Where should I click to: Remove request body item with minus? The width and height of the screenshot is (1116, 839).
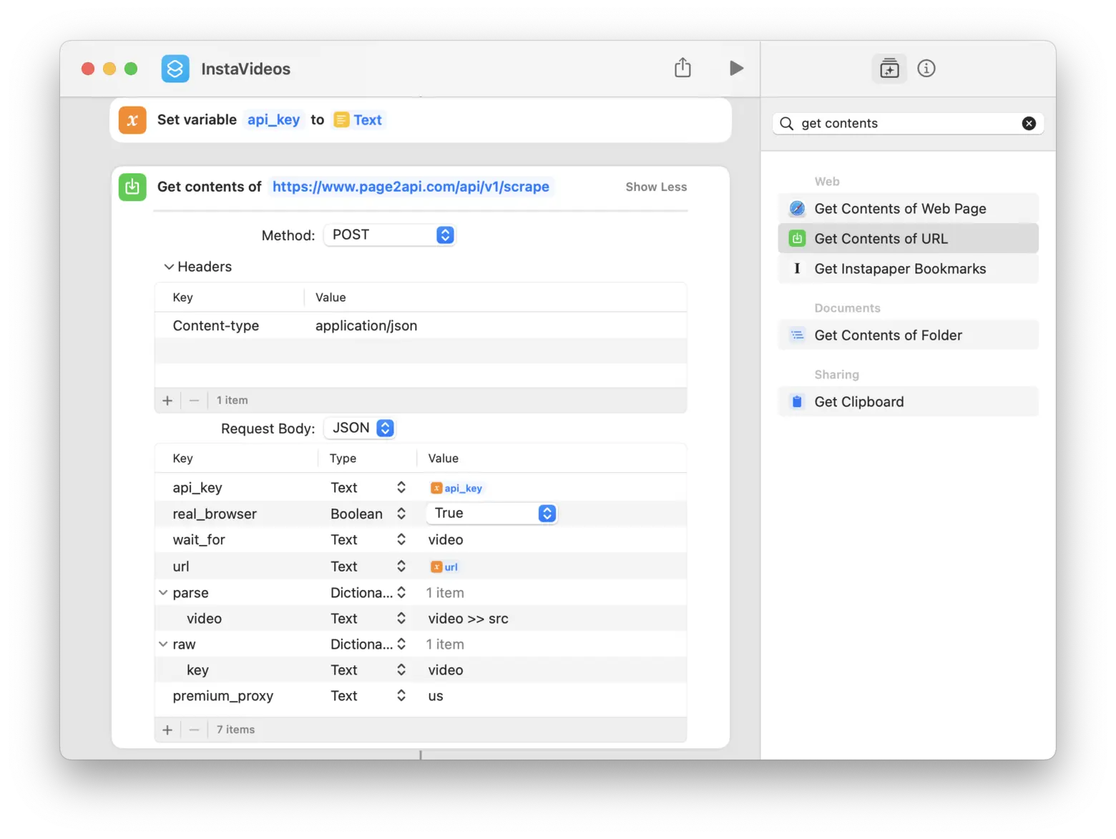pos(194,730)
